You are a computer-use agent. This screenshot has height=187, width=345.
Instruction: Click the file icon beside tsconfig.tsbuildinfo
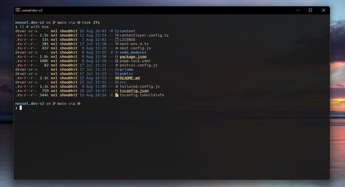tap(117, 95)
